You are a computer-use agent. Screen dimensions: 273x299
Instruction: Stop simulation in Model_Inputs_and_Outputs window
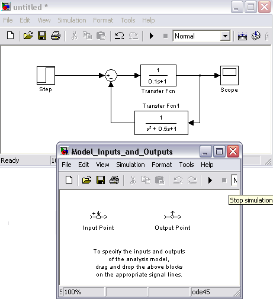(224, 181)
